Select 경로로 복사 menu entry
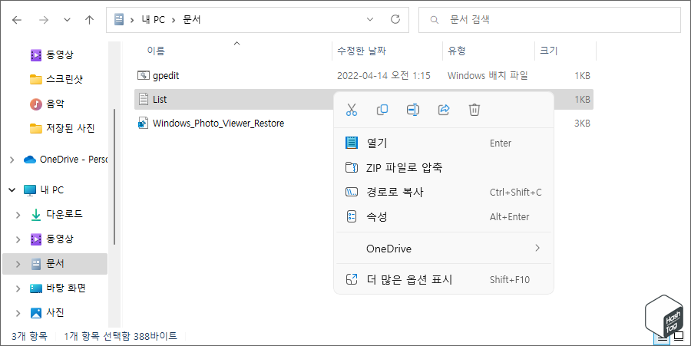The image size is (691, 346). click(443, 193)
